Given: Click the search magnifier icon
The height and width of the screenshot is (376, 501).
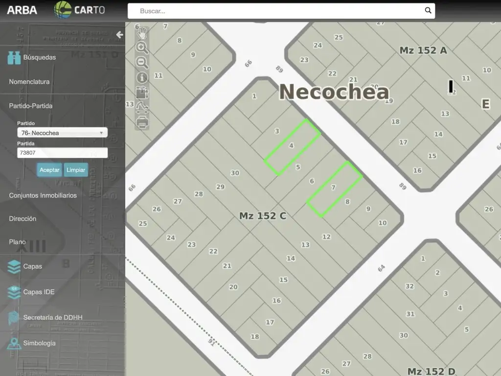Looking at the screenshot, I should coord(428,11).
